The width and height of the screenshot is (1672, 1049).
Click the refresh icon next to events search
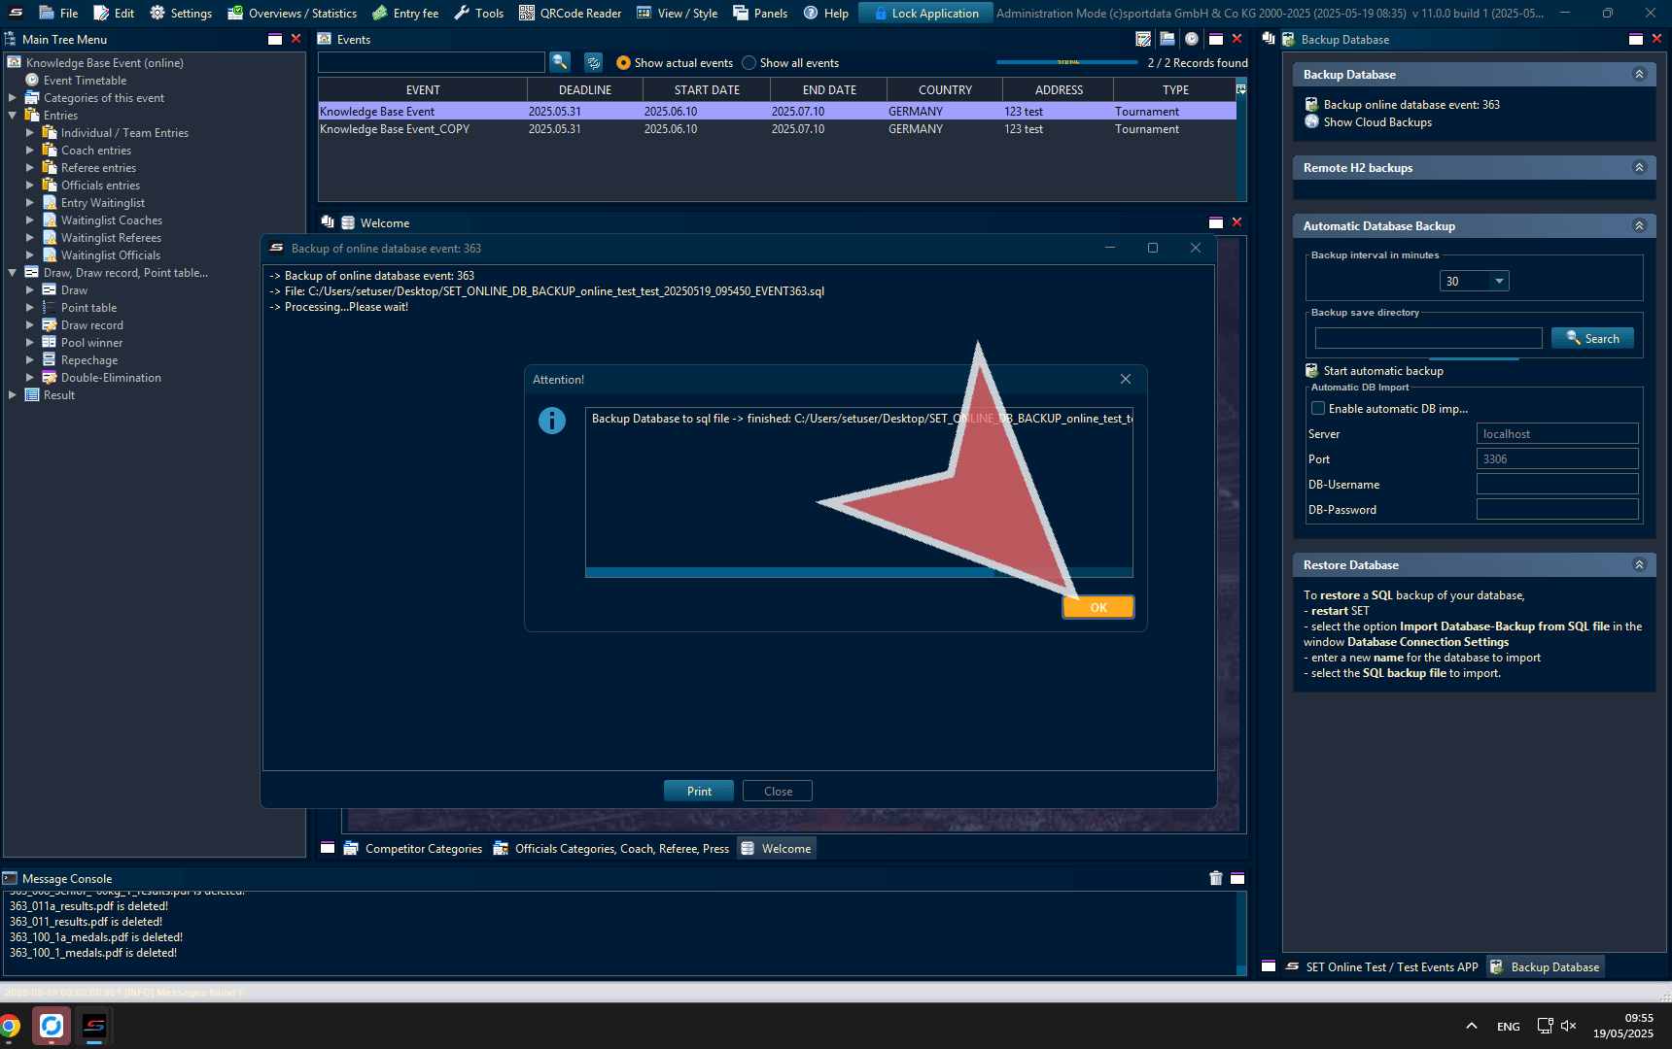pyautogui.click(x=593, y=62)
